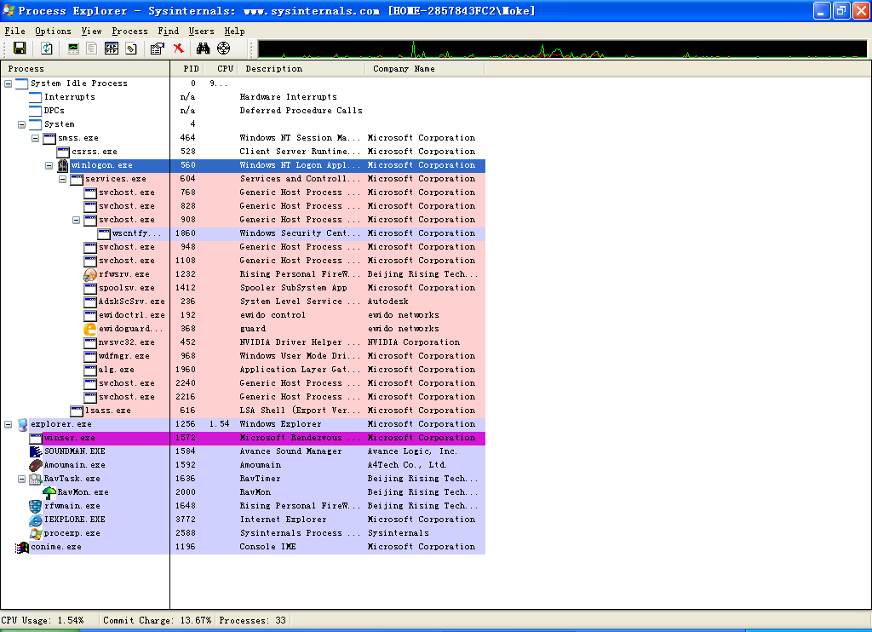Select the IEXPLORE.EXE process row

pos(74,520)
